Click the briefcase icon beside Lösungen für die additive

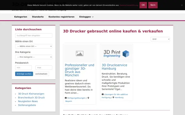pyautogui.click(x=103, y=94)
